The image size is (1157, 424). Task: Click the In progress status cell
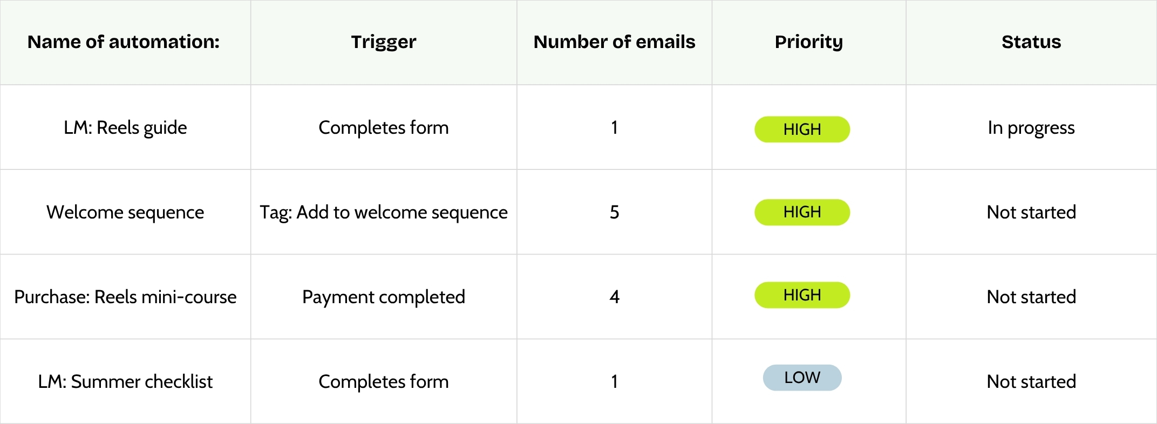(1031, 128)
